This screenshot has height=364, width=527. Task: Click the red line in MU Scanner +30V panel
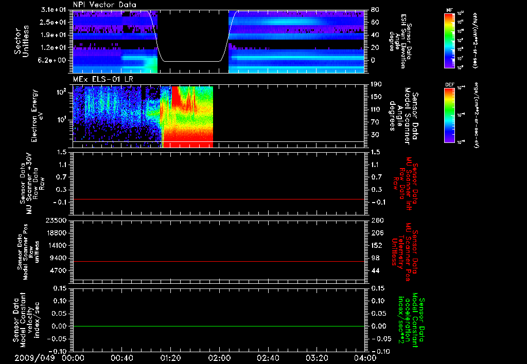click(218, 199)
